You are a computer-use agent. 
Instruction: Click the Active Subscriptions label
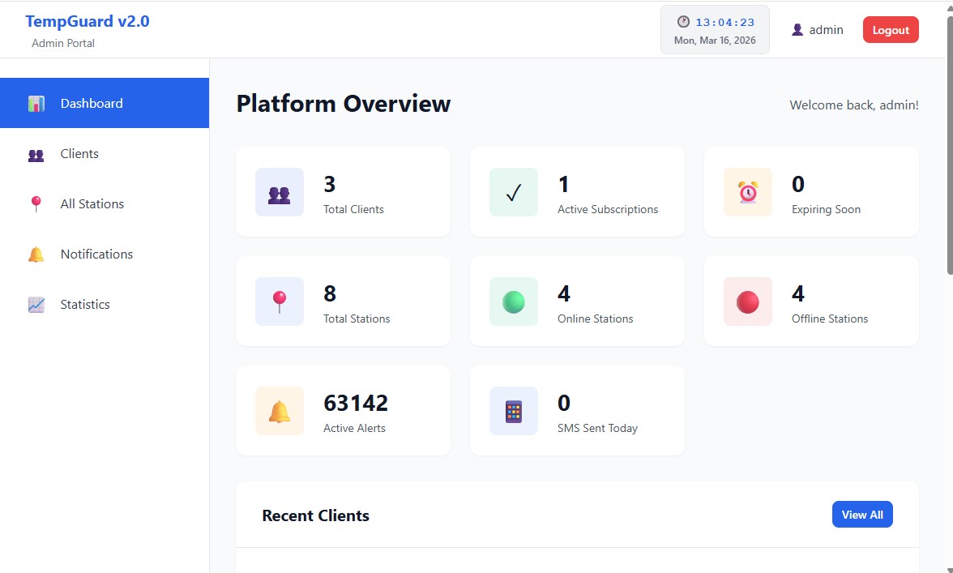coord(608,209)
